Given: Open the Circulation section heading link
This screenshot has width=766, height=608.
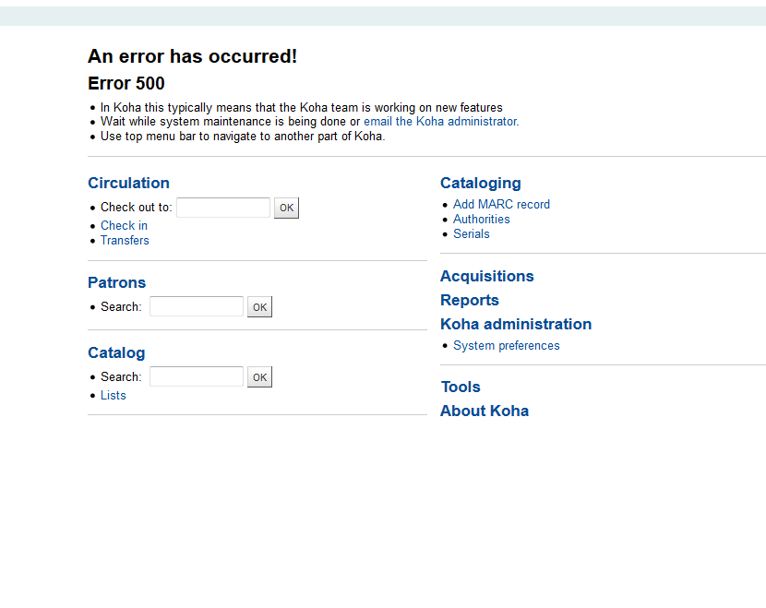Looking at the screenshot, I should coord(128,183).
